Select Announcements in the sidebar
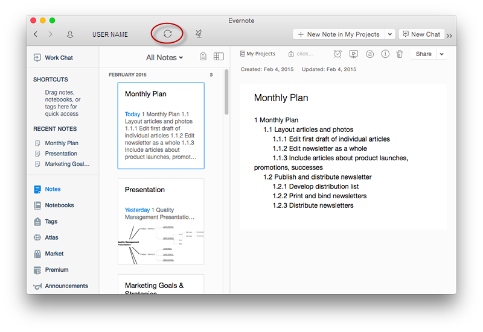The image size is (483, 332). point(66,286)
